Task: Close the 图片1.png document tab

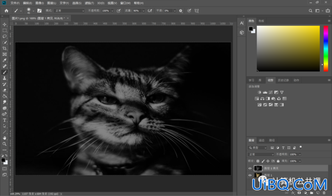Action: (x=68, y=18)
